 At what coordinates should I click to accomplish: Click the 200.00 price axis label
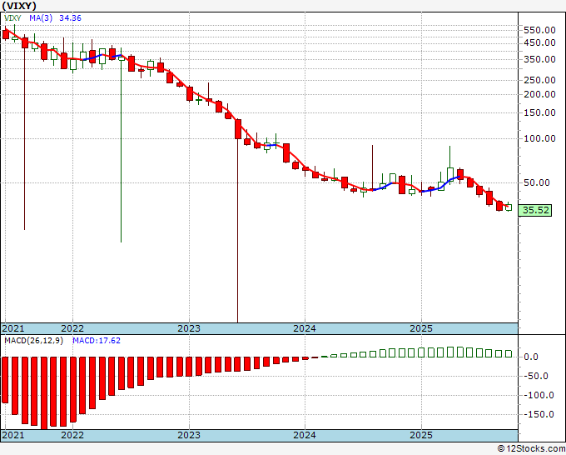click(539, 94)
